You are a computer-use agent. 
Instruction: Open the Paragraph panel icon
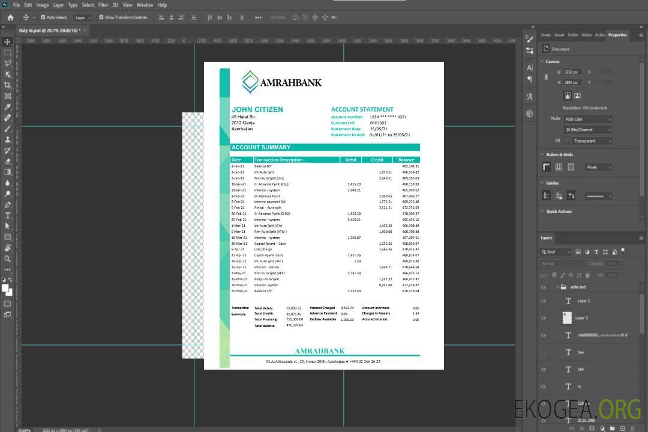coord(530,79)
